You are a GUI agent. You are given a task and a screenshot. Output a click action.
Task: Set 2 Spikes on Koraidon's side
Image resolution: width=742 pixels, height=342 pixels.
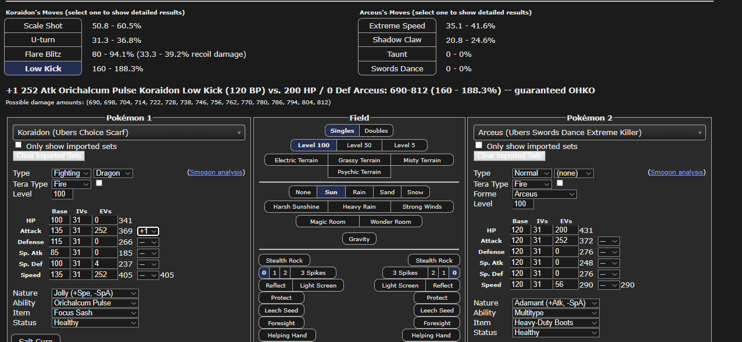pyautogui.click(x=285, y=273)
